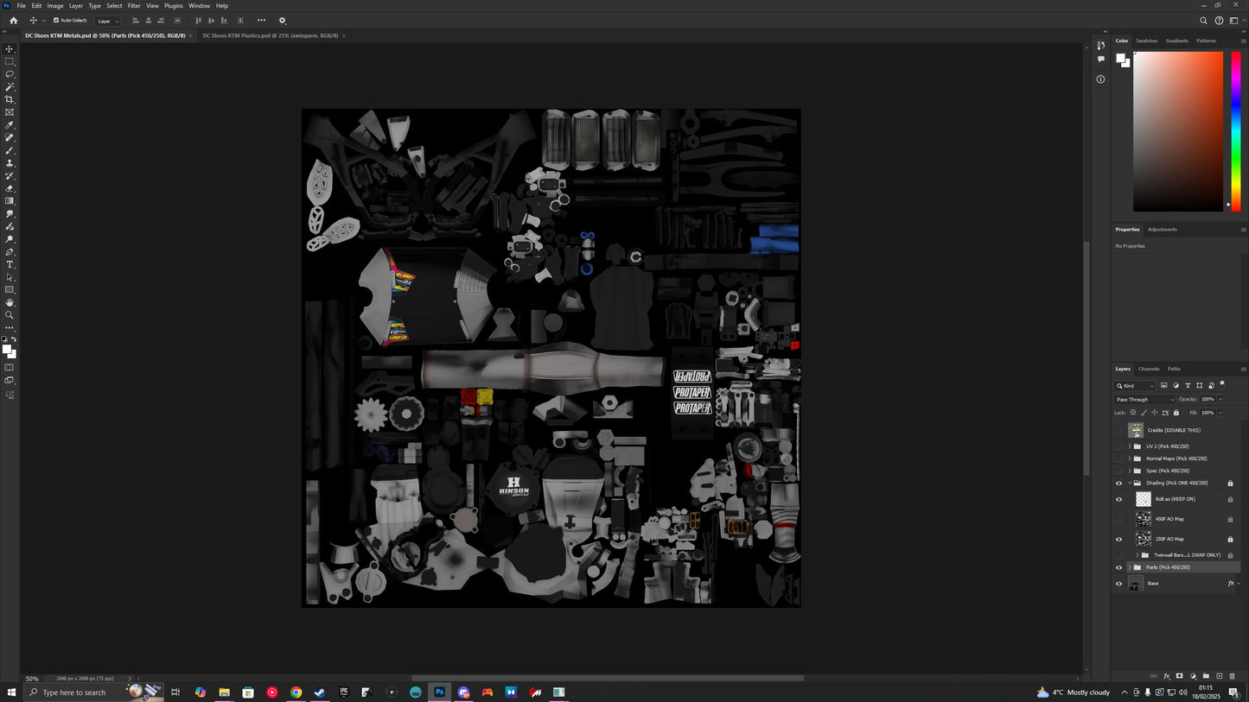This screenshot has height=702, width=1249.
Task: Switch to the Channels tab
Action: (1149, 369)
